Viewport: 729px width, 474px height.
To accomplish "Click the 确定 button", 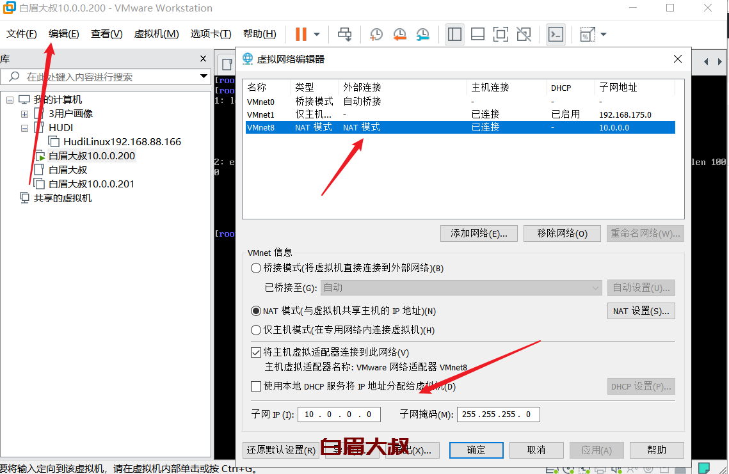I will pos(476,450).
